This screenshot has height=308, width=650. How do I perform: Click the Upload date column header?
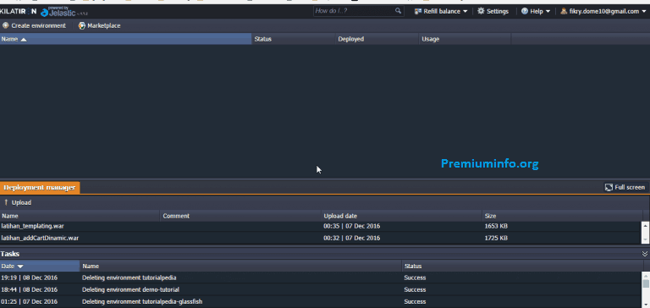click(402, 216)
